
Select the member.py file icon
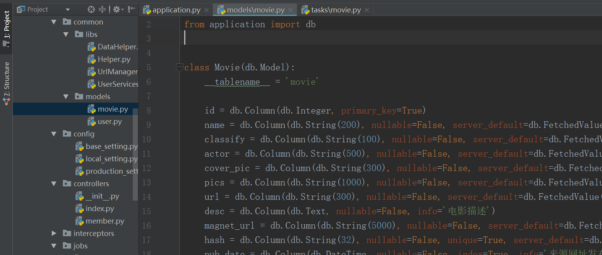coord(79,221)
